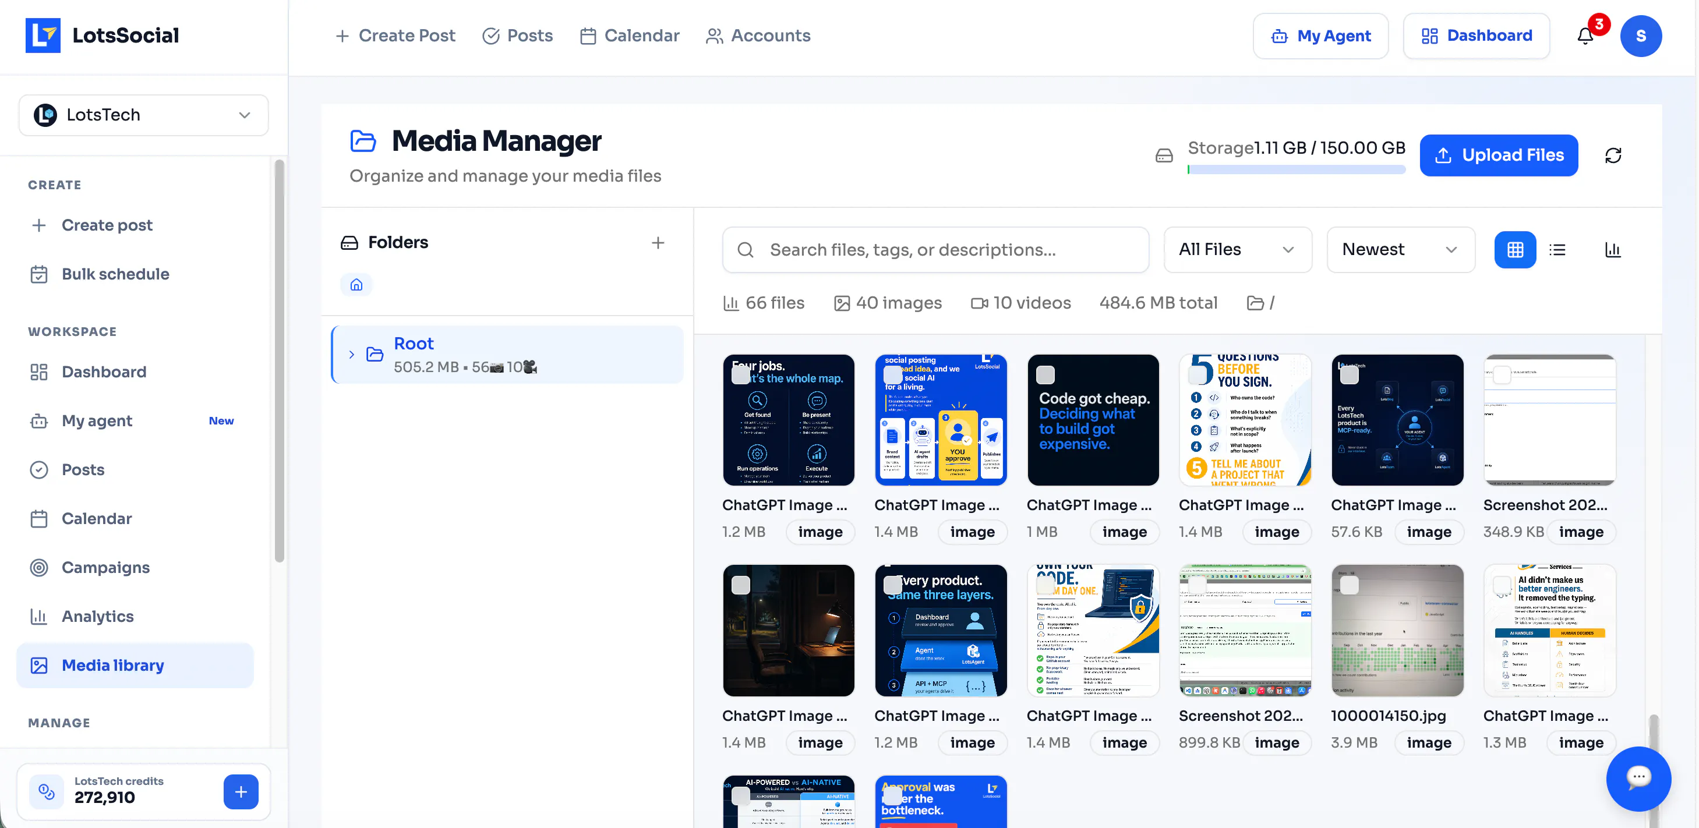Screen dimensions: 1699x828
Task: Select checkbox on 'Code got cheap' image
Action: [1045, 374]
